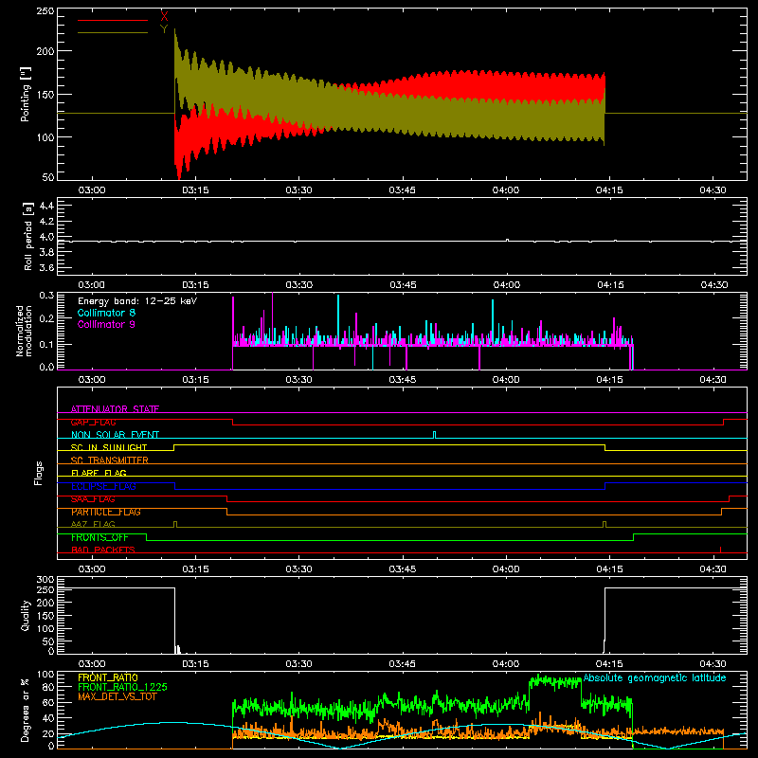This screenshot has width=758, height=758.
Task: Click the magenta Collimator 9 legend entry
Action: 106,324
